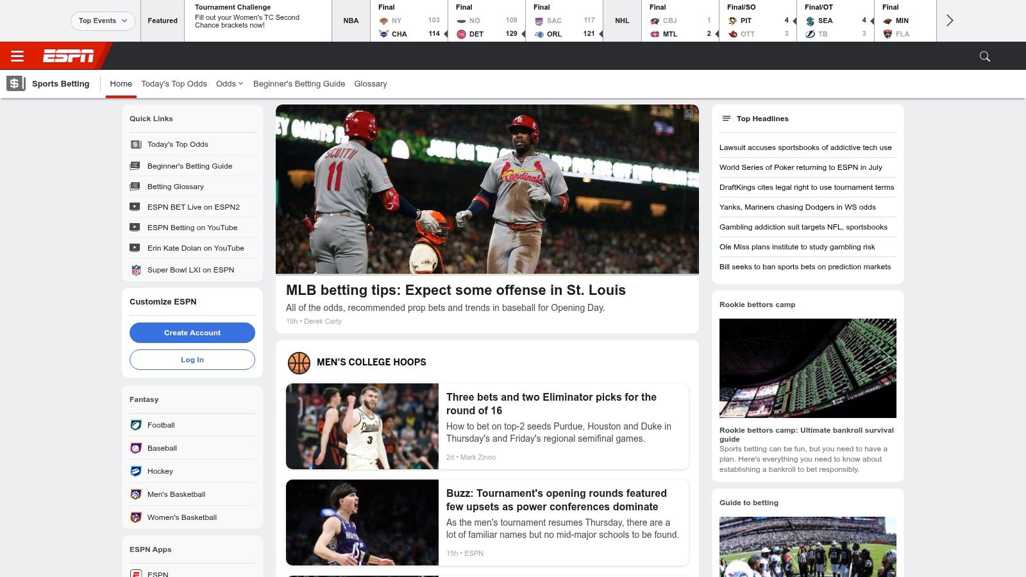1026x577 pixels.
Task: Click the Sports Betting dollar icon
Action: pyautogui.click(x=15, y=83)
